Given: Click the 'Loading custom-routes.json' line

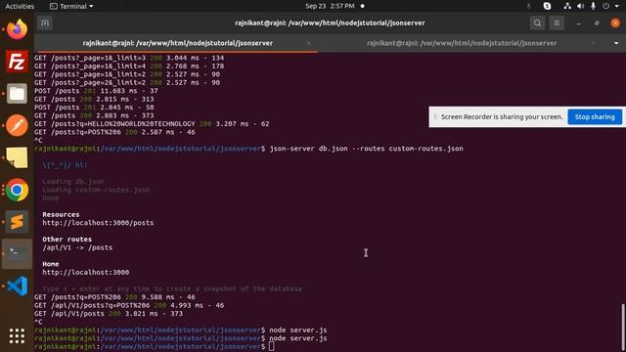Looking at the screenshot, I should (96, 190).
